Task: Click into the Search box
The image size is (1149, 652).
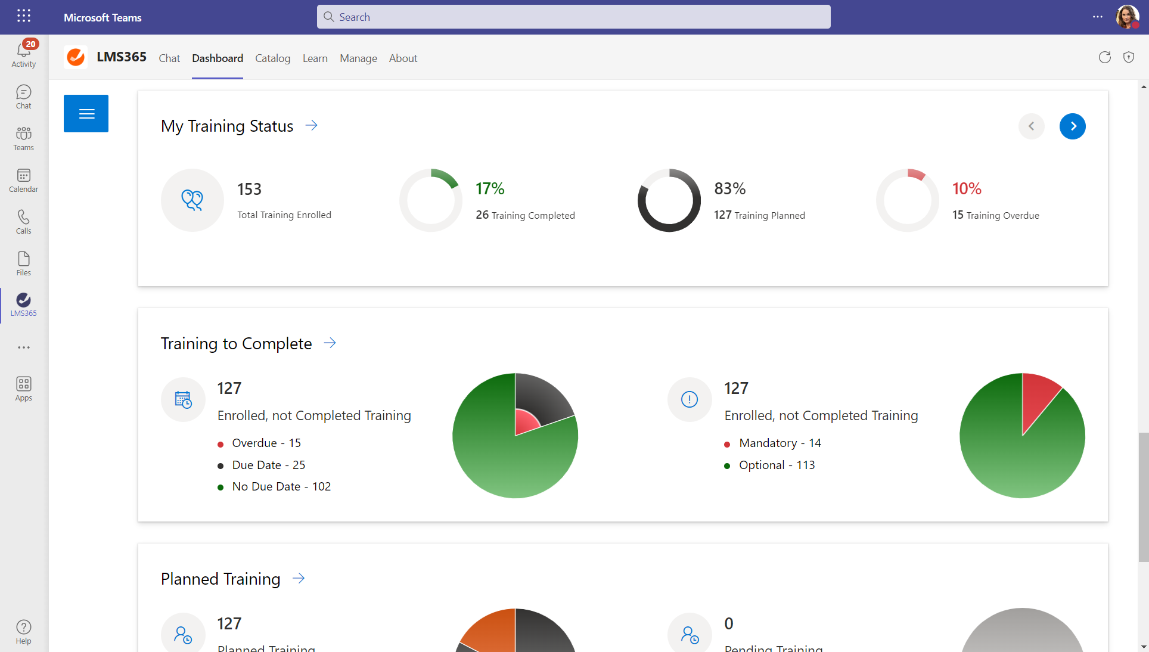Action: (x=574, y=17)
